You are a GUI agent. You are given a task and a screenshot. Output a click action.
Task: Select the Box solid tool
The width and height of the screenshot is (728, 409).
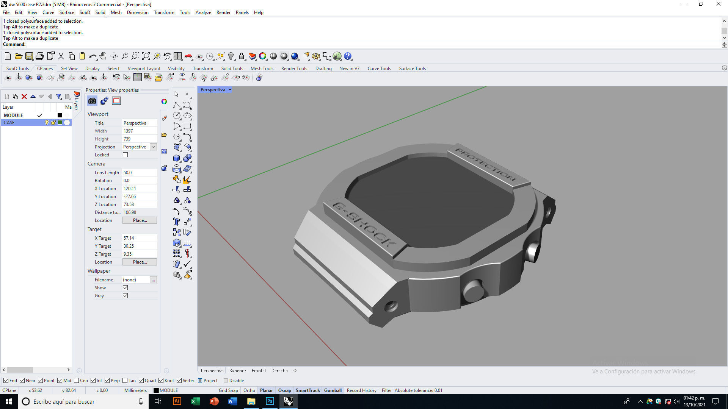point(176,158)
